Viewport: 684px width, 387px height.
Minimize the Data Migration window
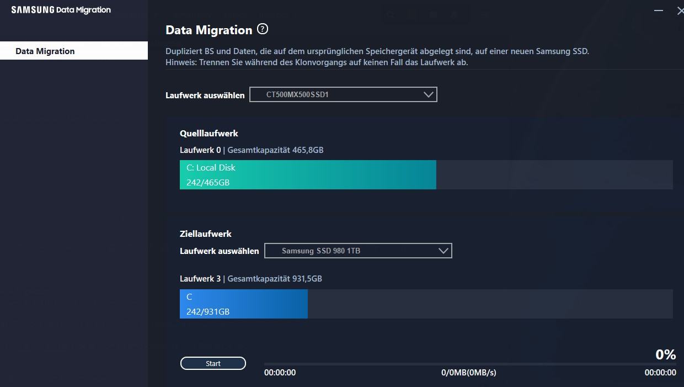(659, 10)
